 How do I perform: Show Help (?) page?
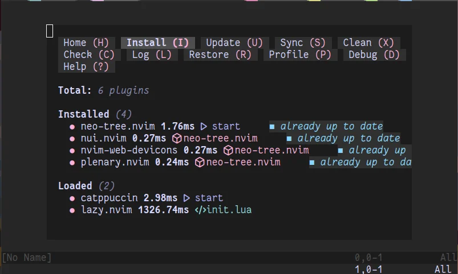point(86,67)
